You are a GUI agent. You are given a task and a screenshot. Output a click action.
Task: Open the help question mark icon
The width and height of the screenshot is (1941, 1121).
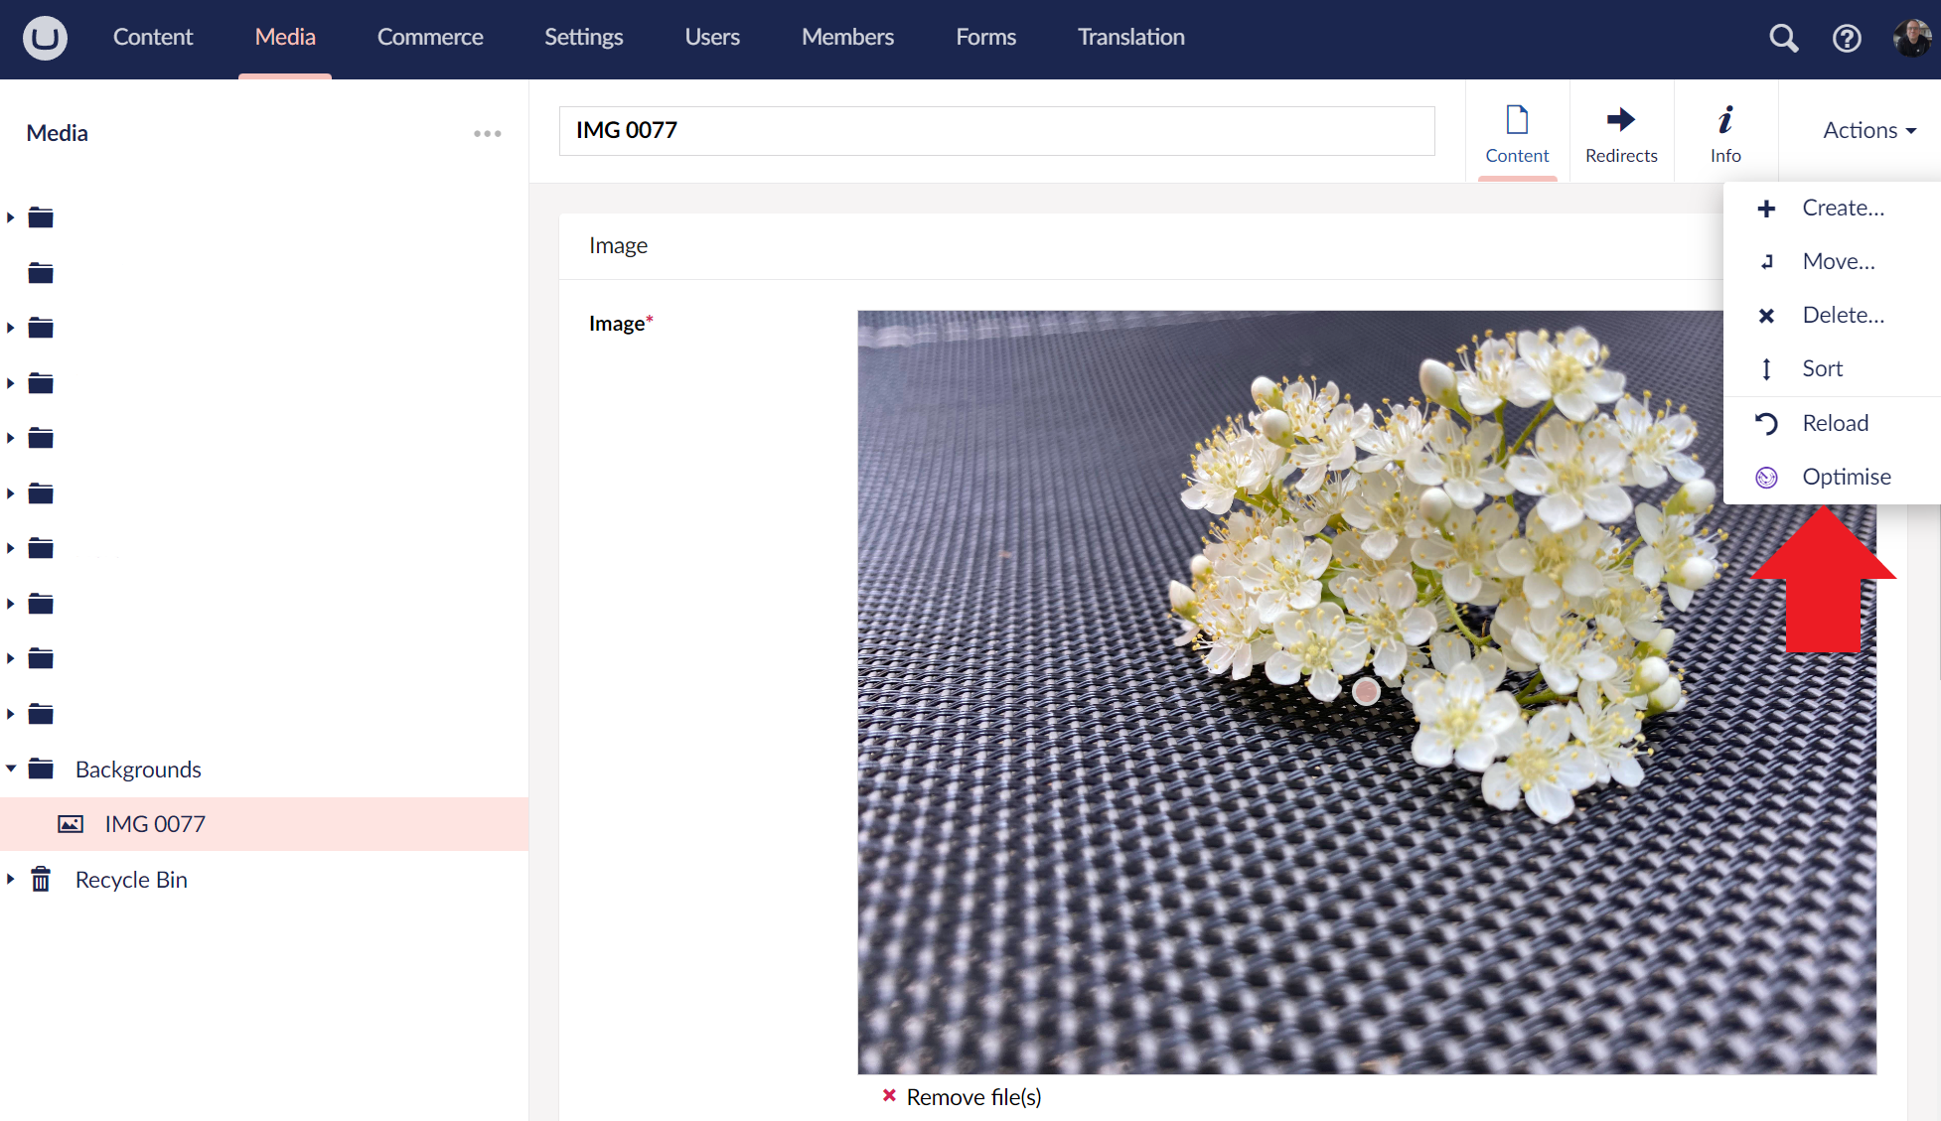1847,38
